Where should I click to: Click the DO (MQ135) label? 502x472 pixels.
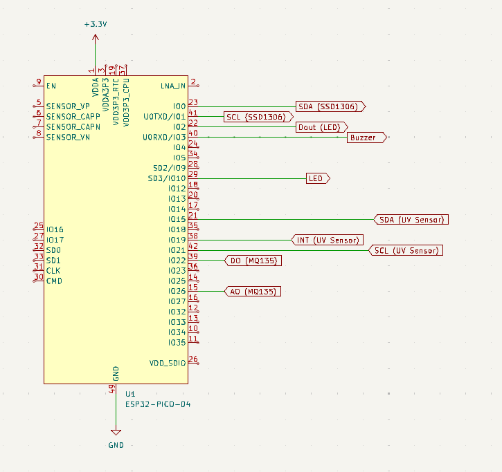(253, 261)
